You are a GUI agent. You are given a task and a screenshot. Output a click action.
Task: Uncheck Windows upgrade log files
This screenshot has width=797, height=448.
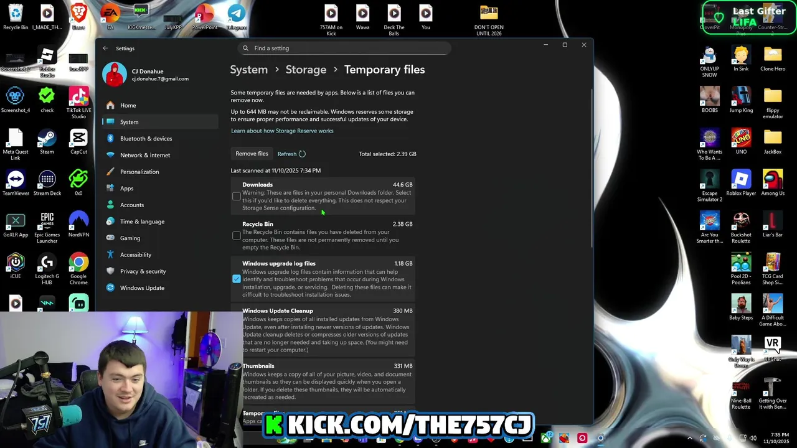[x=237, y=279]
